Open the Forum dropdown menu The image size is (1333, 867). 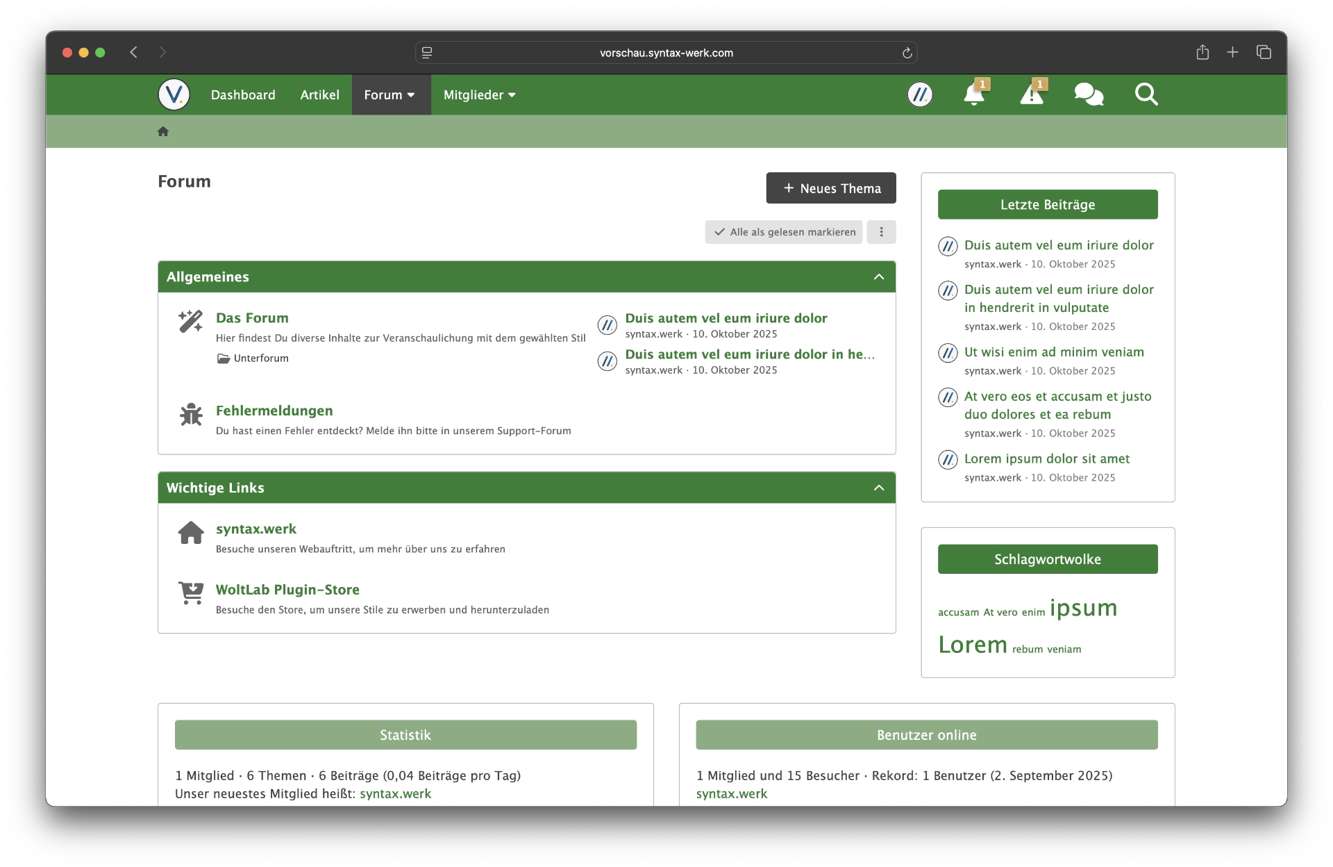390,94
